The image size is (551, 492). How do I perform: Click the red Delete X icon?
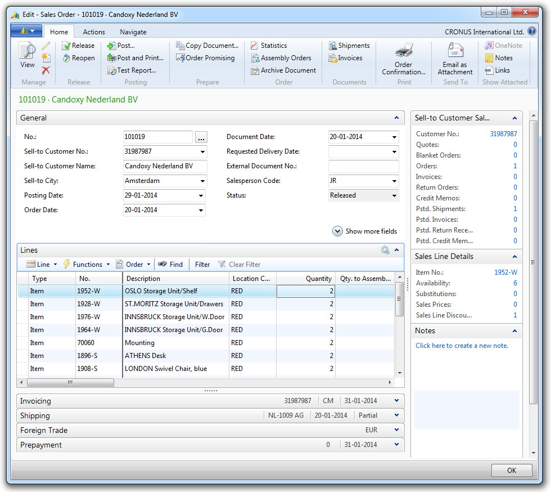pyautogui.click(x=46, y=70)
